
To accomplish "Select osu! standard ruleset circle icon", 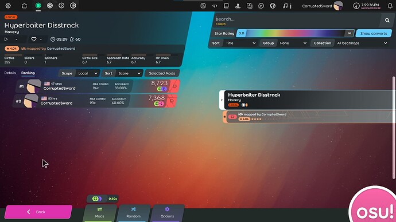I will point(38,6).
